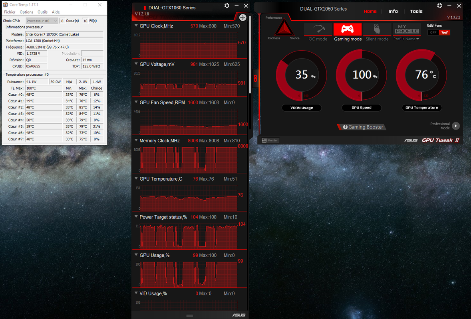The height and width of the screenshot is (319, 471).
Task: Click the VRAM Usage 35% dial
Action: coord(302,75)
